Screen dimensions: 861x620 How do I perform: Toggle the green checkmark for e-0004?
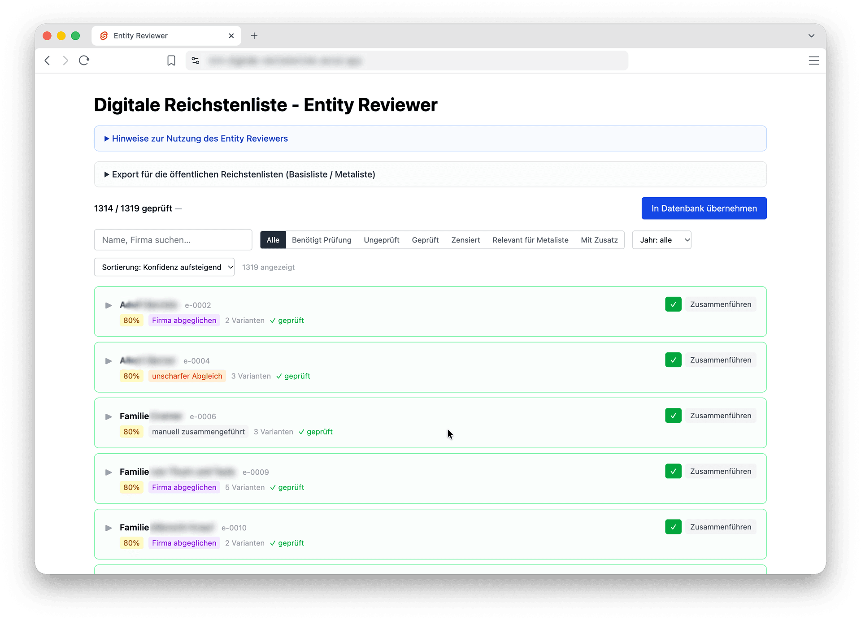tap(673, 360)
